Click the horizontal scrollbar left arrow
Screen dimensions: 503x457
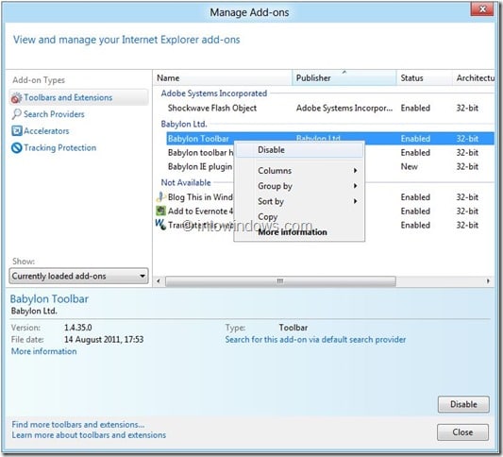[x=159, y=281]
